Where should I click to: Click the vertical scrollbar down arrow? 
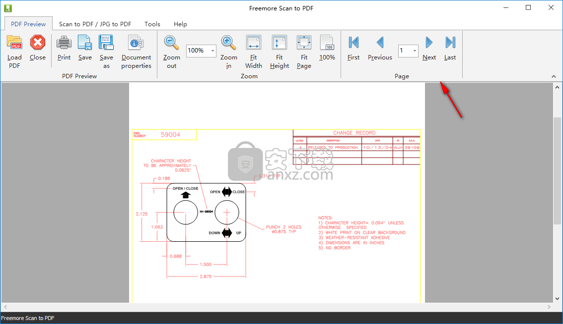tap(557, 299)
